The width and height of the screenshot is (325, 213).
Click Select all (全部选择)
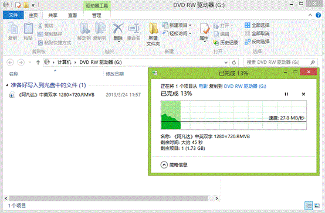[257, 25]
